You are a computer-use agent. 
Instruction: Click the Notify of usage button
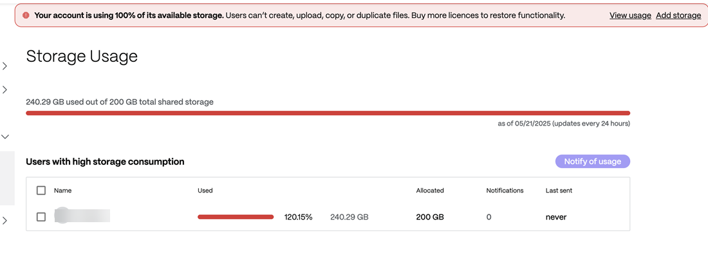[x=592, y=162]
